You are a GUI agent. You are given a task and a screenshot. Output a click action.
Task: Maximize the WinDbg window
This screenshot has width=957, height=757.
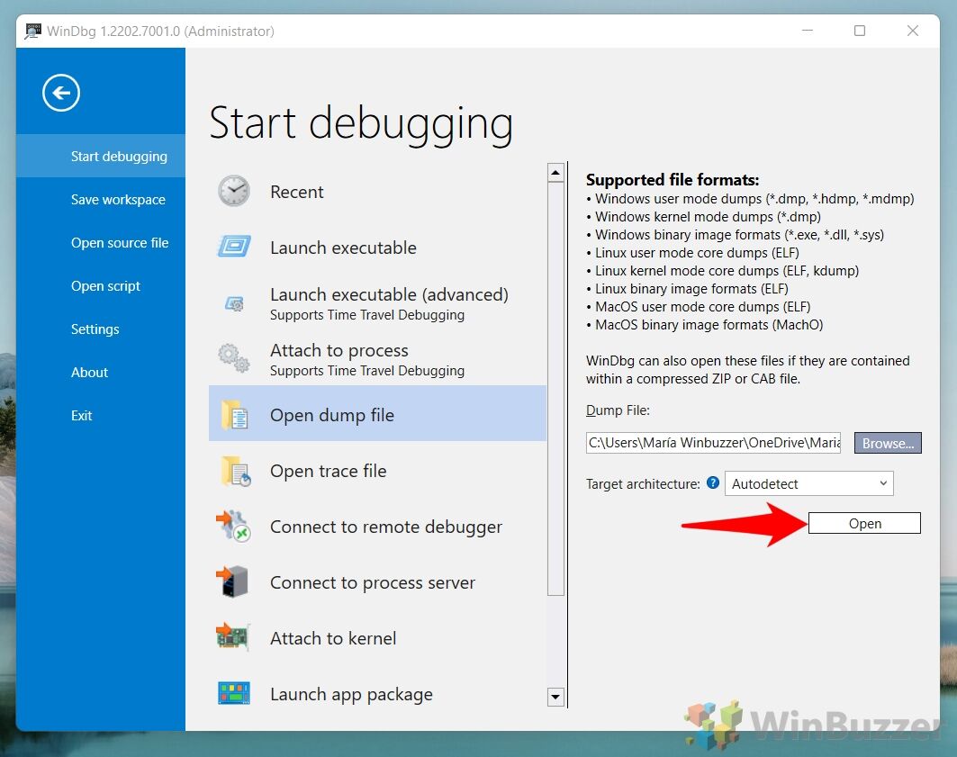pyautogui.click(x=860, y=31)
